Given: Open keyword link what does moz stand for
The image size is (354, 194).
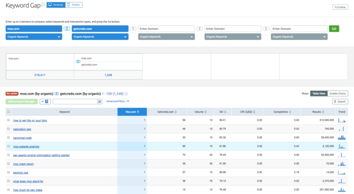Looking at the screenshot, I should coord(28,181).
